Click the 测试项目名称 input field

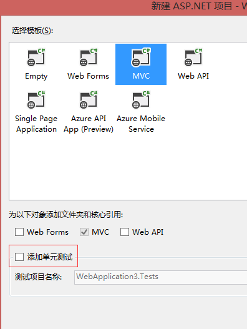point(161,277)
